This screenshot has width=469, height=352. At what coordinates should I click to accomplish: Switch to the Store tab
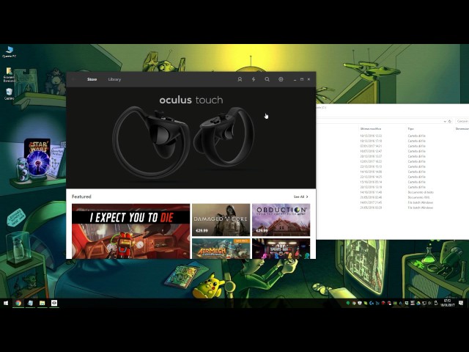coord(92,79)
